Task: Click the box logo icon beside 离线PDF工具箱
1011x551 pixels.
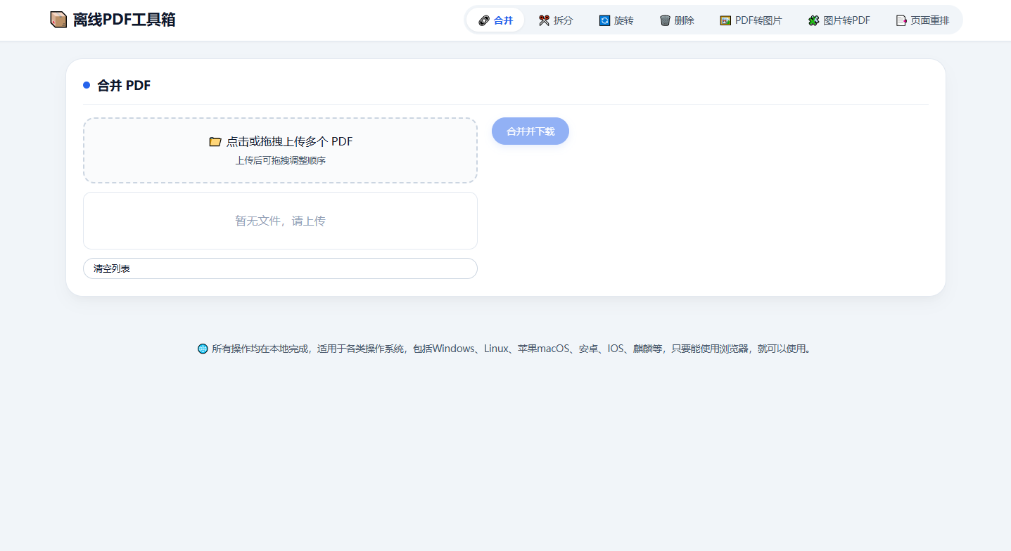Action: [x=58, y=20]
